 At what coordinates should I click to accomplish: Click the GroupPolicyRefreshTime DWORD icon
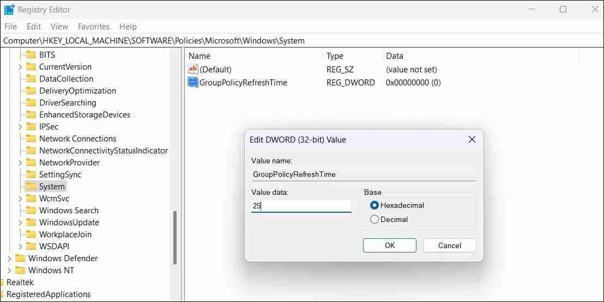tap(192, 82)
